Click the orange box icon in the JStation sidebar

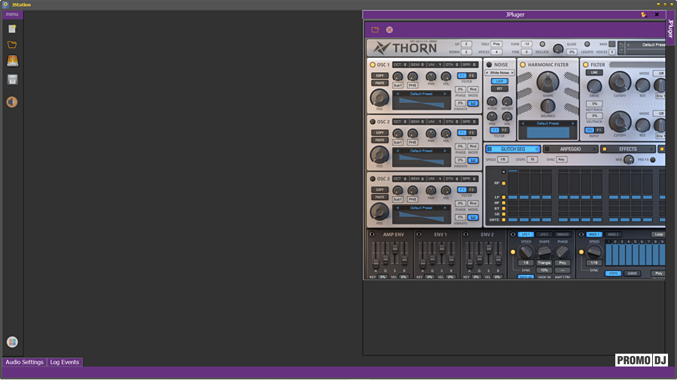(12, 61)
